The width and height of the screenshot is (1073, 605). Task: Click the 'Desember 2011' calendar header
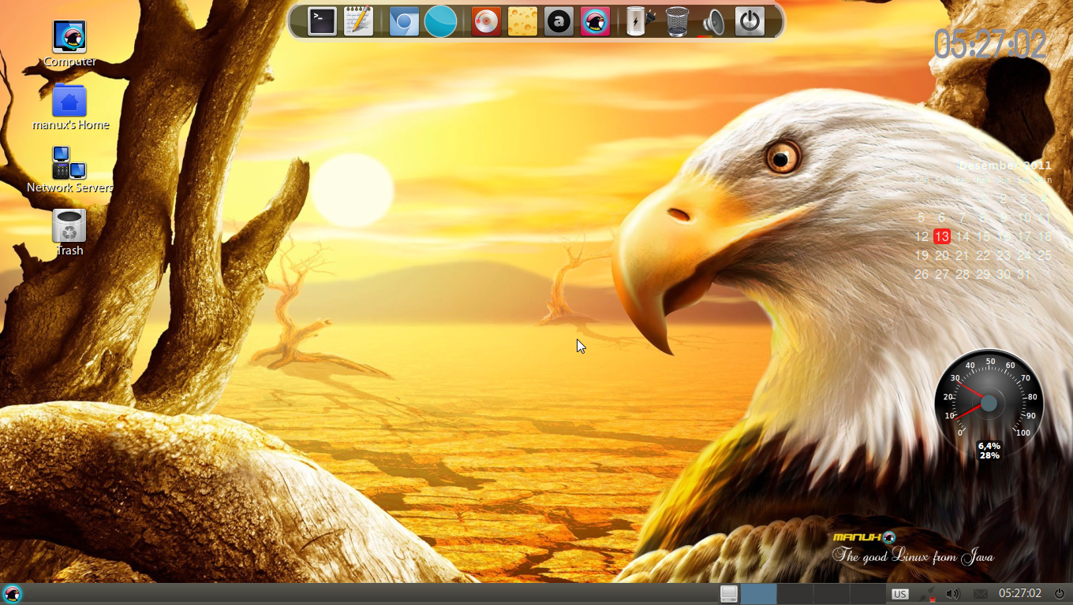pos(1005,165)
